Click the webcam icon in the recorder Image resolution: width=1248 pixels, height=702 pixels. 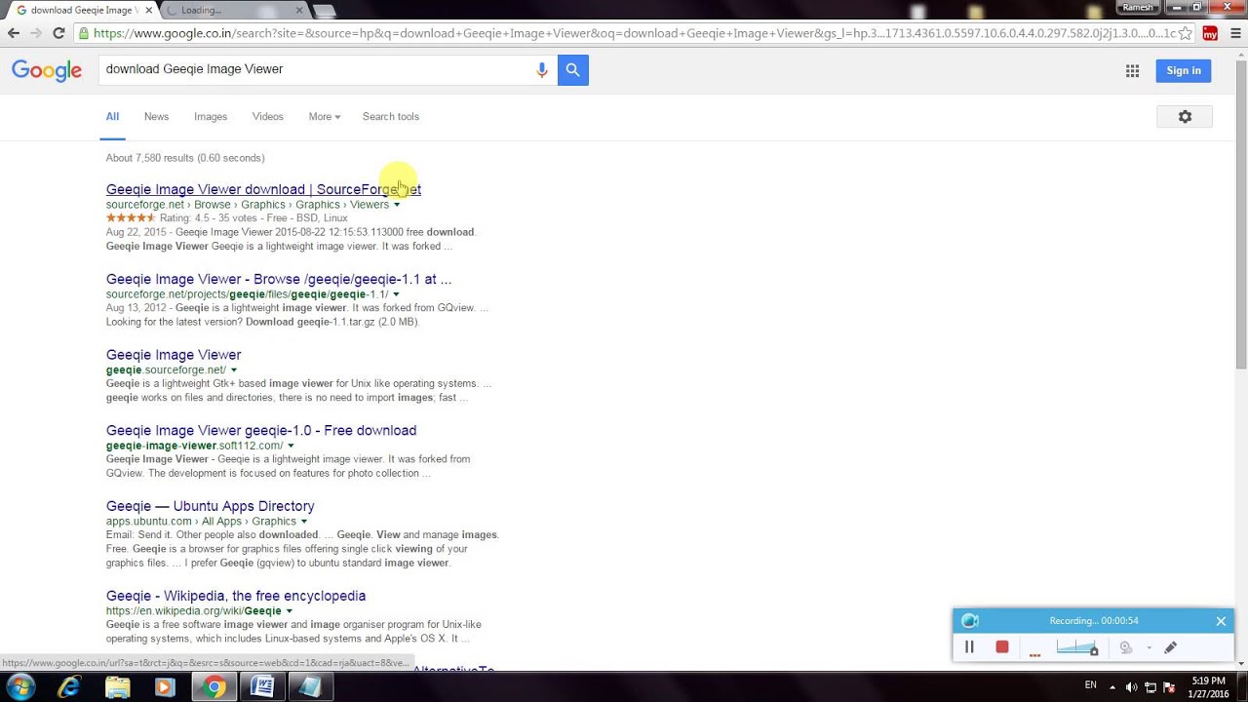pyautogui.click(x=1125, y=647)
